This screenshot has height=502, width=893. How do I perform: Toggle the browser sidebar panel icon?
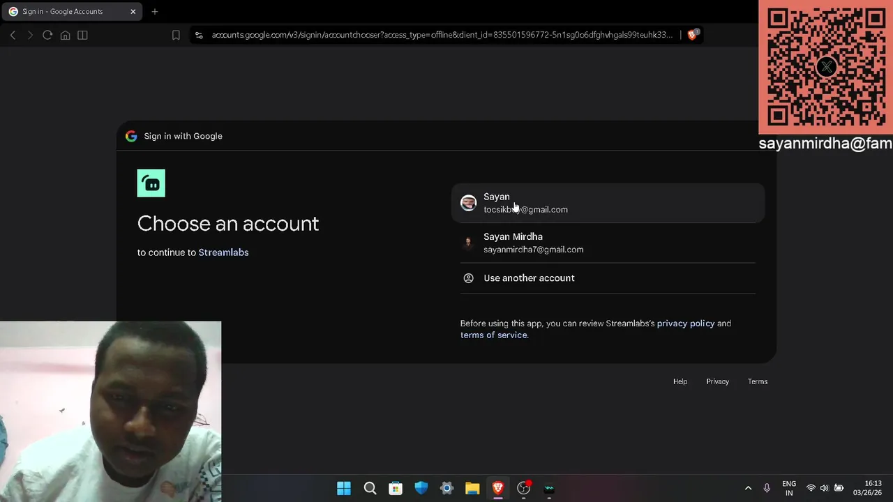(82, 35)
